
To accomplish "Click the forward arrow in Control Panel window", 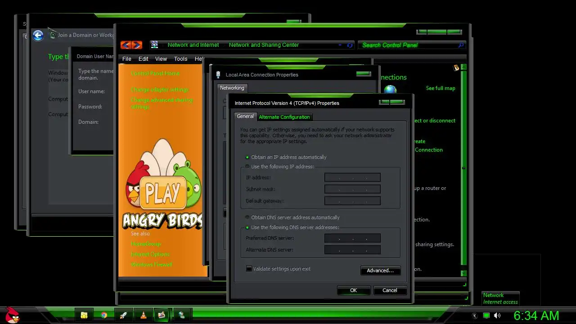I will coord(137,45).
